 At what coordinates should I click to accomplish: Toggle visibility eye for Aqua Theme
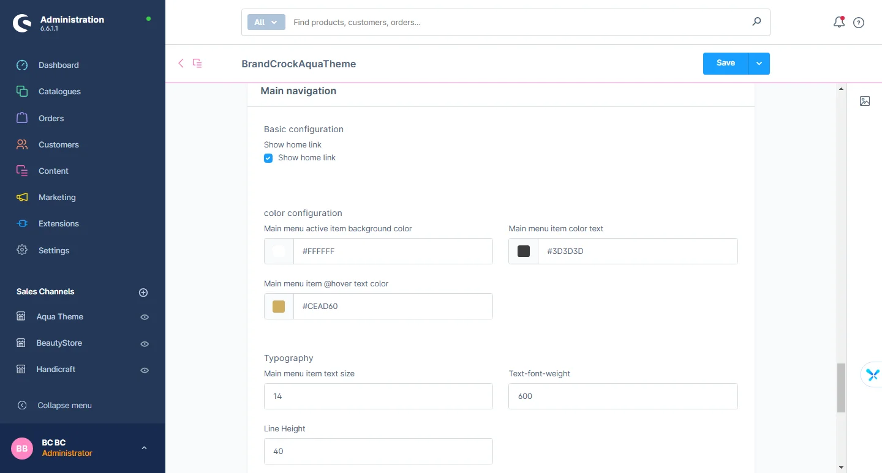pos(145,317)
